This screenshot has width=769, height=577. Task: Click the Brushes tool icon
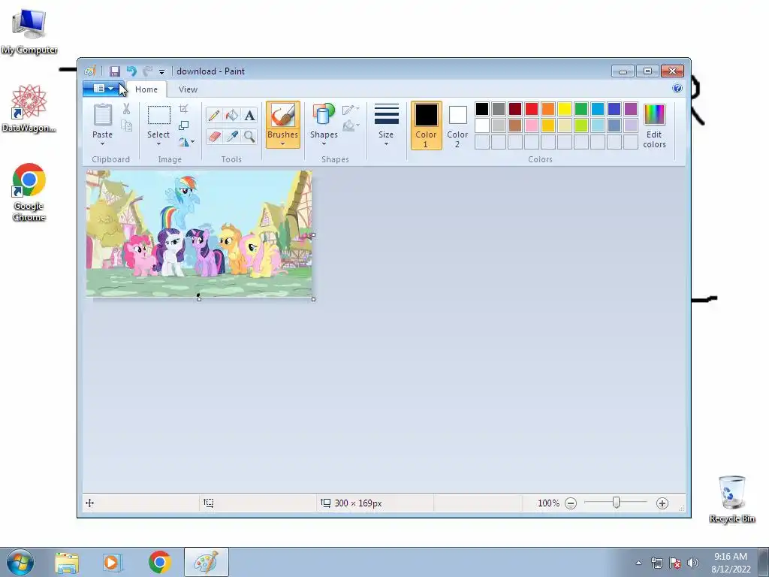point(283,115)
